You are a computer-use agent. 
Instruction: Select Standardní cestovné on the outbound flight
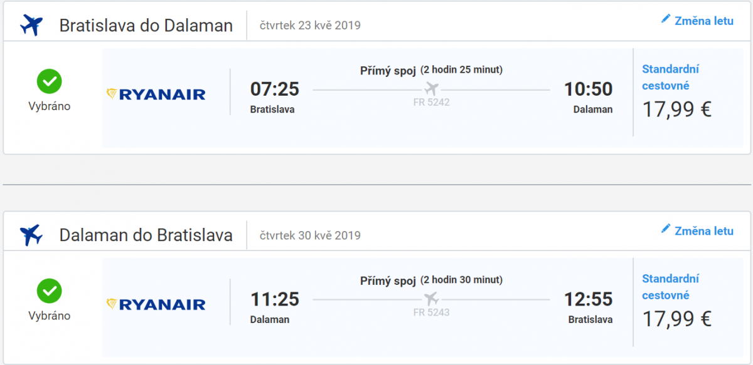[x=670, y=77]
